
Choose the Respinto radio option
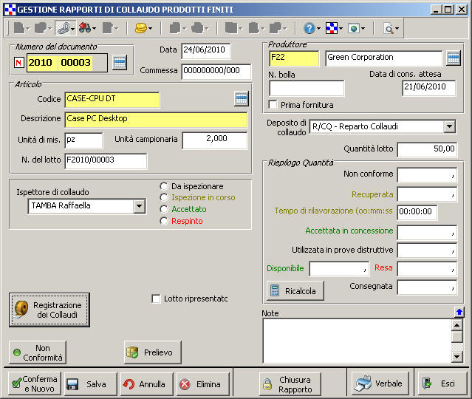pos(164,221)
